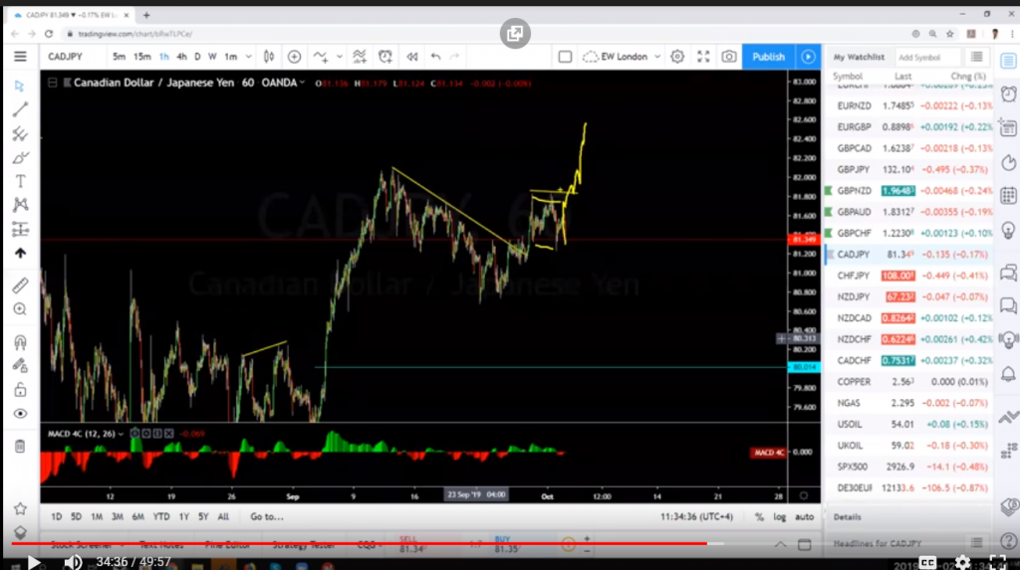Select the ruler measure tool
This screenshot has height=570, width=1020.
point(20,285)
